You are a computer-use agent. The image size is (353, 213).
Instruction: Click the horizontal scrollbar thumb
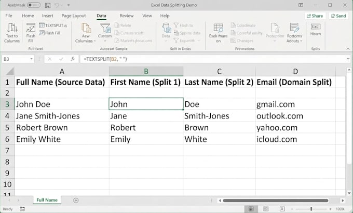point(276,201)
